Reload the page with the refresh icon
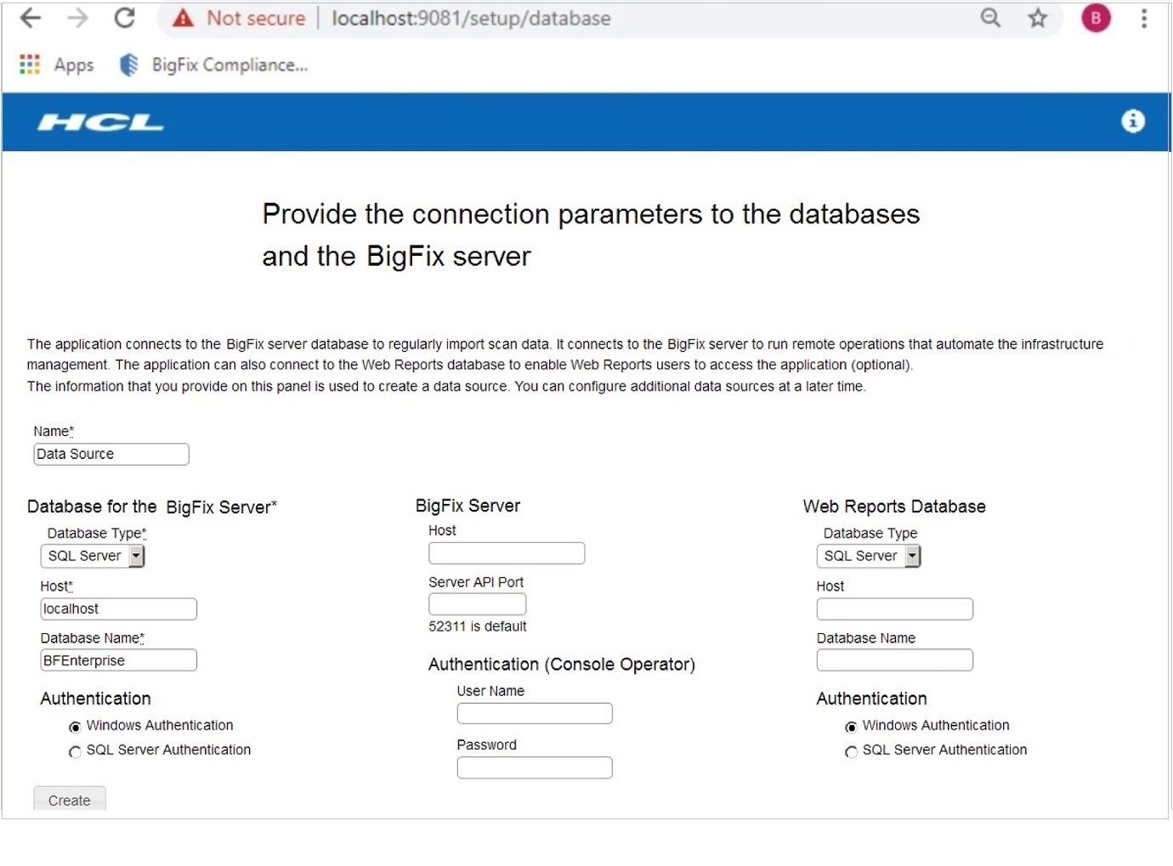The height and width of the screenshot is (866, 1173). point(125,18)
